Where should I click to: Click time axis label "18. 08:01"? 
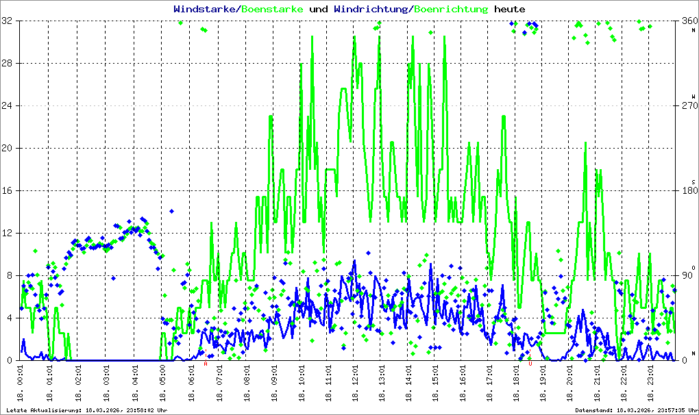247,383
